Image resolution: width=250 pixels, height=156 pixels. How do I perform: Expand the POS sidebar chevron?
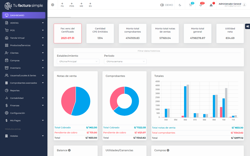43,30
